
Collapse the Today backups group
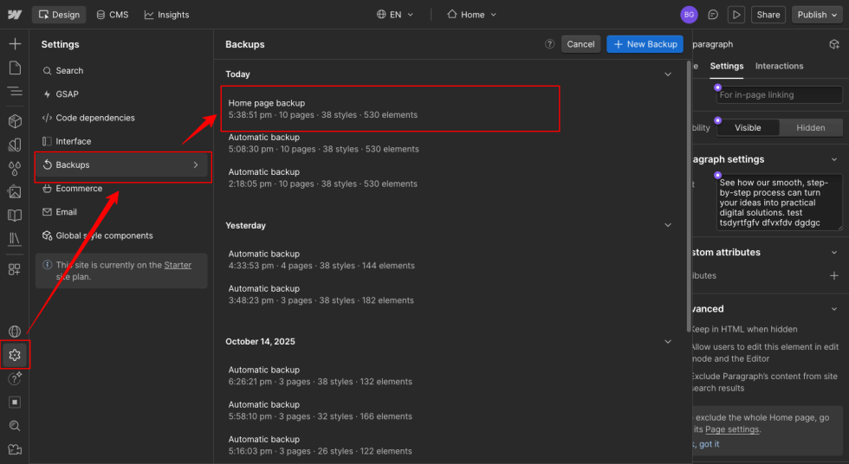(x=668, y=74)
